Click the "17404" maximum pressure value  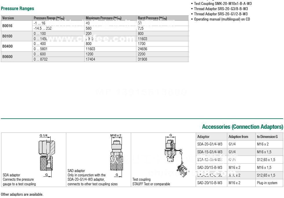click(90, 59)
